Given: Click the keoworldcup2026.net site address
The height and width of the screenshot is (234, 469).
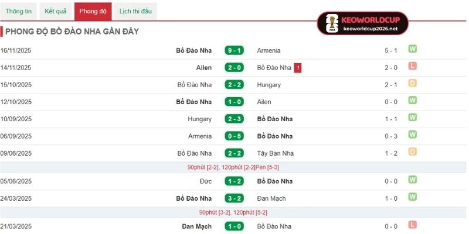Looking at the screenshot, I should (371, 29).
